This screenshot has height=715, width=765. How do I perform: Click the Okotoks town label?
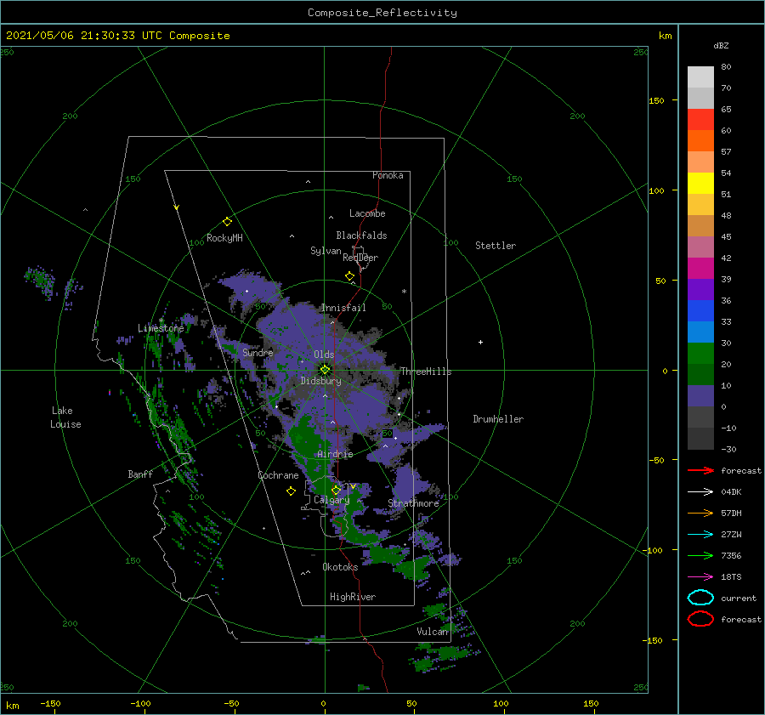[340, 567]
